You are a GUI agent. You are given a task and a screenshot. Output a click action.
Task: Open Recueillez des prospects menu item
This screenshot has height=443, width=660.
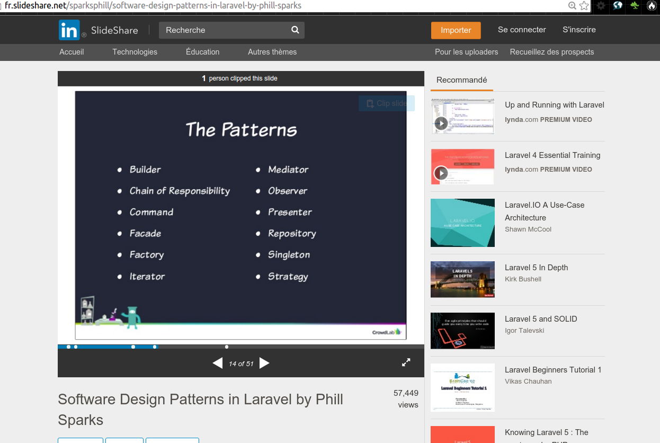(552, 52)
